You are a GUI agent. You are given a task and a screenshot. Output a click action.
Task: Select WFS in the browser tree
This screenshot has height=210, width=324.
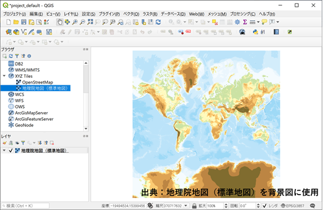[x=19, y=101]
